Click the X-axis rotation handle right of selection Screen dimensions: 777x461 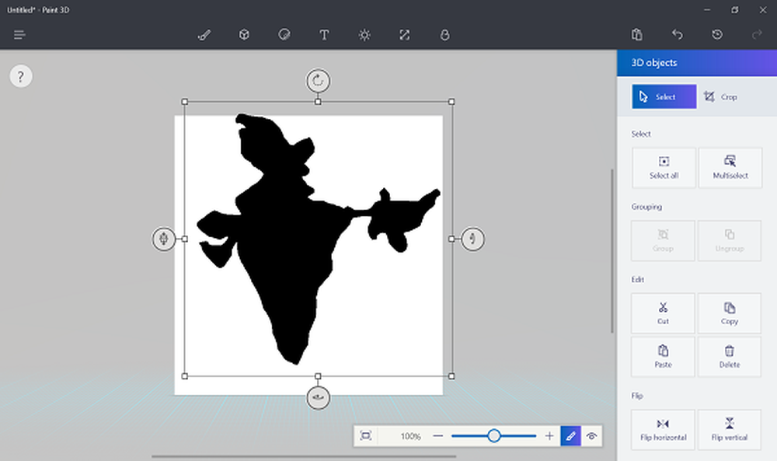(472, 239)
